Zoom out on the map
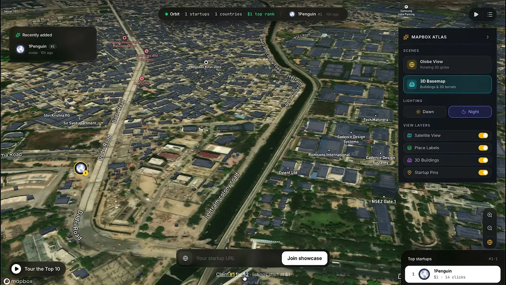This screenshot has height=285, width=506. (490, 228)
